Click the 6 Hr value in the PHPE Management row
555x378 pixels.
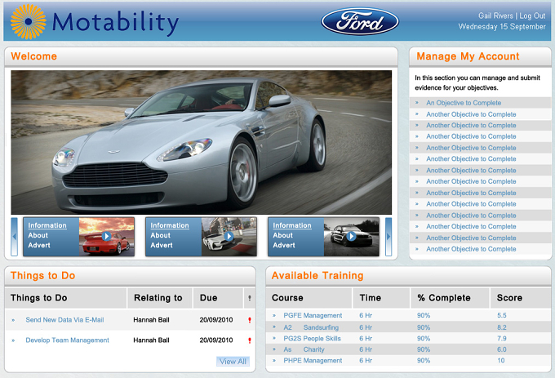366,361
